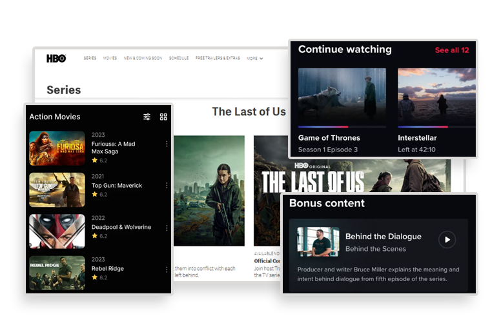Select Deadpool & Wolverine title text
The width and height of the screenshot is (501, 334).
tap(121, 227)
